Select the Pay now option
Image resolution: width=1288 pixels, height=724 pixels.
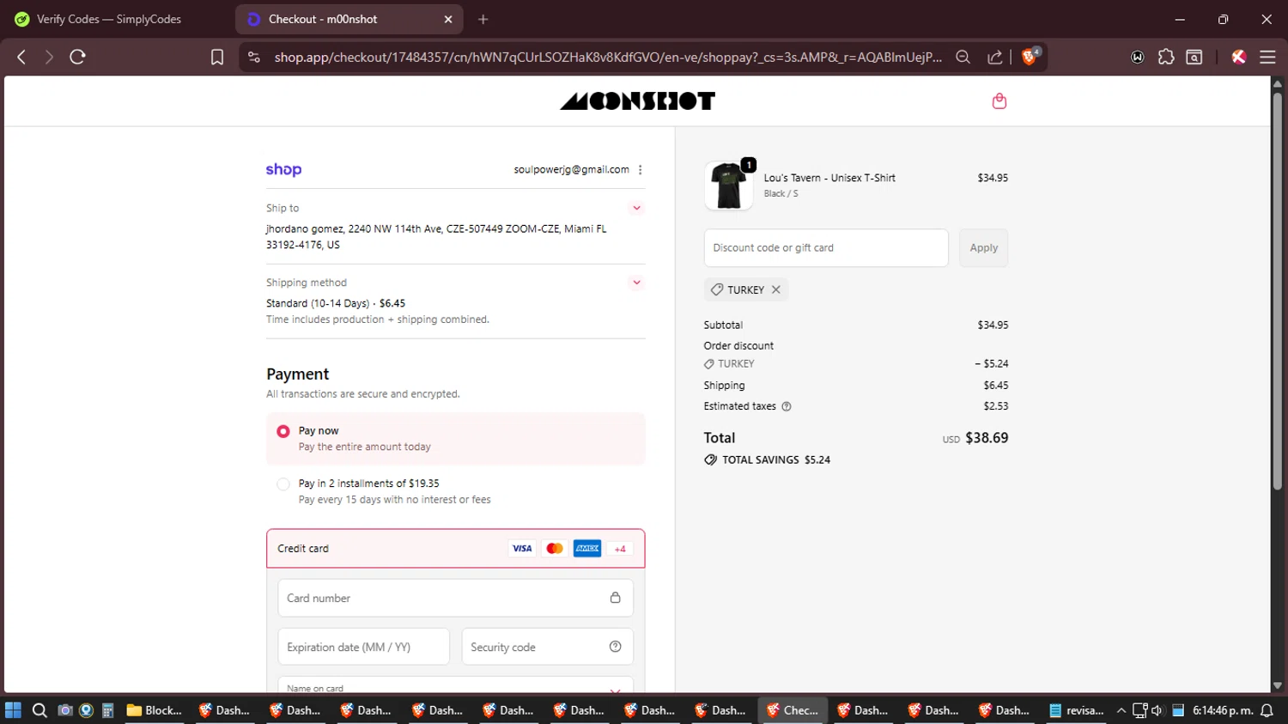point(455,439)
